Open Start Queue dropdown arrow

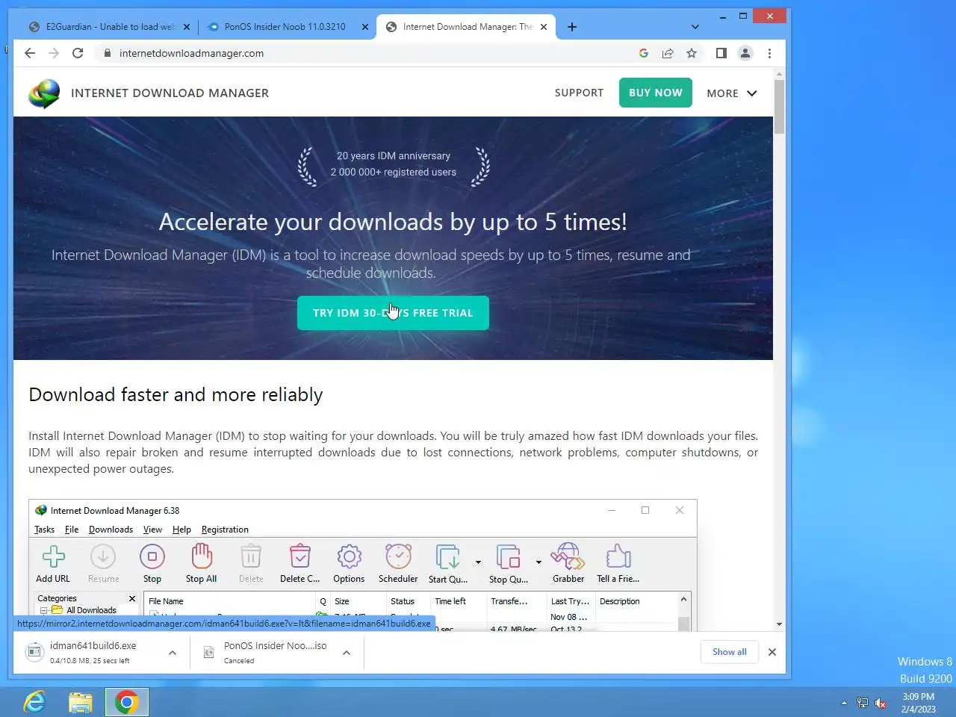click(x=478, y=562)
